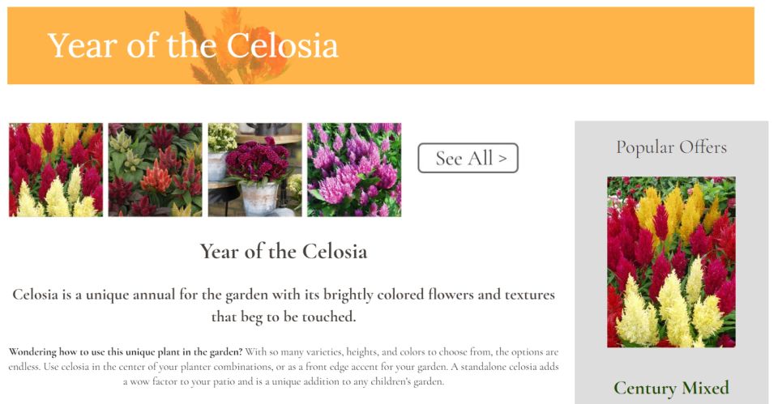The width and height of the screenshot is (778, 404).
Task: Click the See All > button
Action: [x=468, y=158]
